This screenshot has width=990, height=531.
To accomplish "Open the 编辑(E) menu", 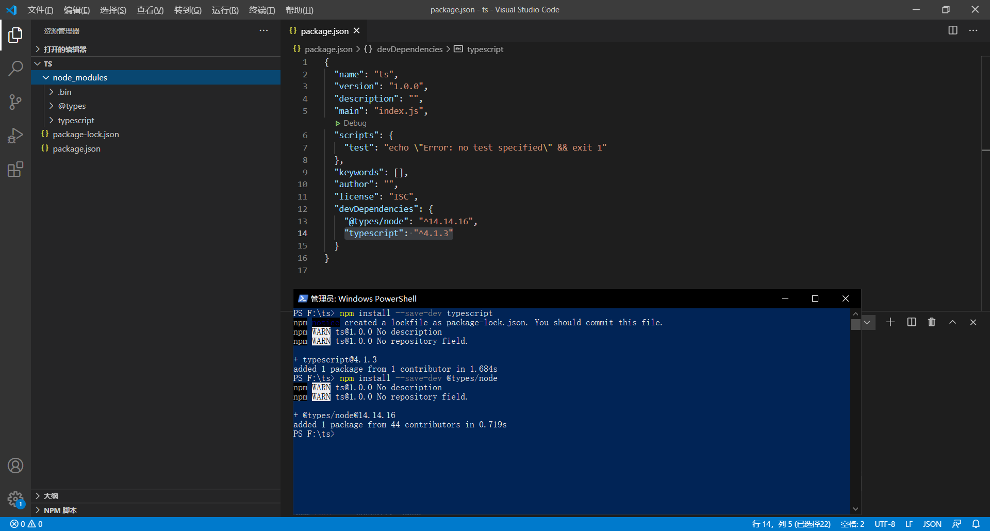I will (x=77, y=10).
